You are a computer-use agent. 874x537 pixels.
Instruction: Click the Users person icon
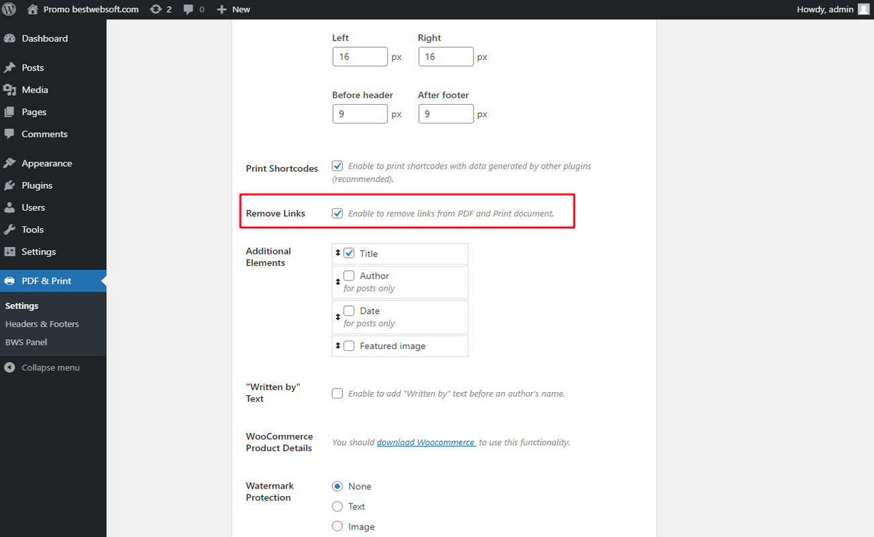[9, 207]
